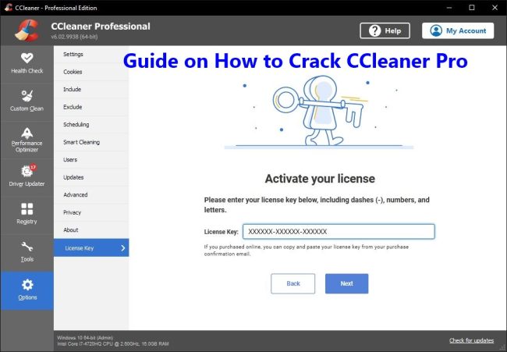The width and height of the screenshot is (507, 352).
Task: Open Custom Clean broom icon
Action: 27,96
